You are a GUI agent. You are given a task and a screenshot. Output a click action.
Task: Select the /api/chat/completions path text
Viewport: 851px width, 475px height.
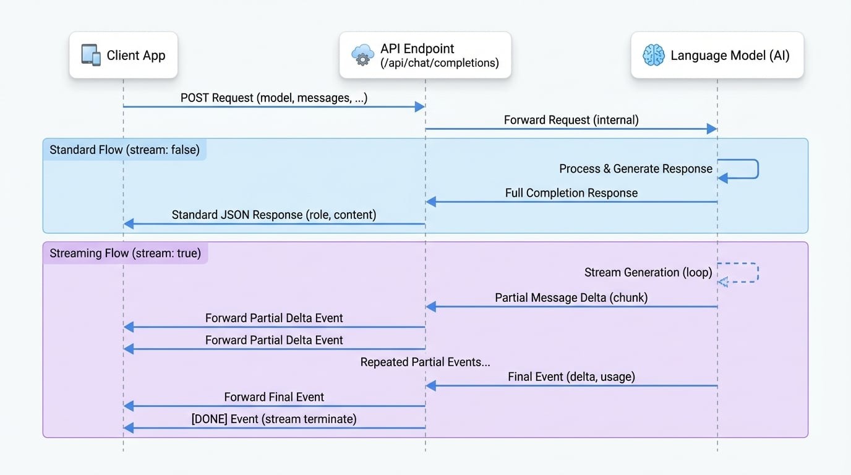pos(439,62)
